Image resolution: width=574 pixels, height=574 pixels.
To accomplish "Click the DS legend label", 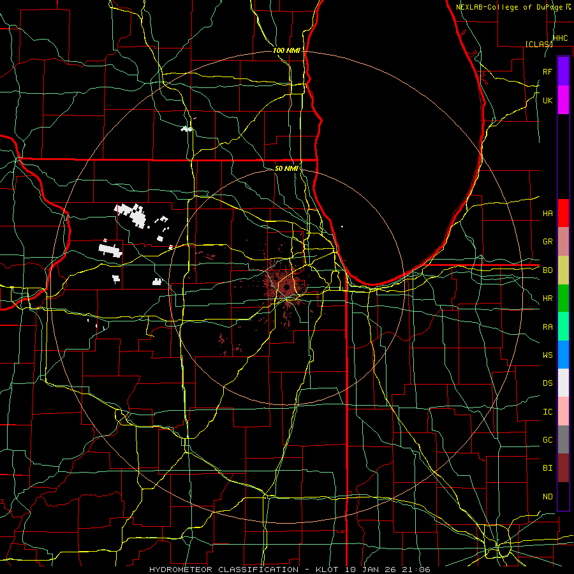I will point(547,383).
